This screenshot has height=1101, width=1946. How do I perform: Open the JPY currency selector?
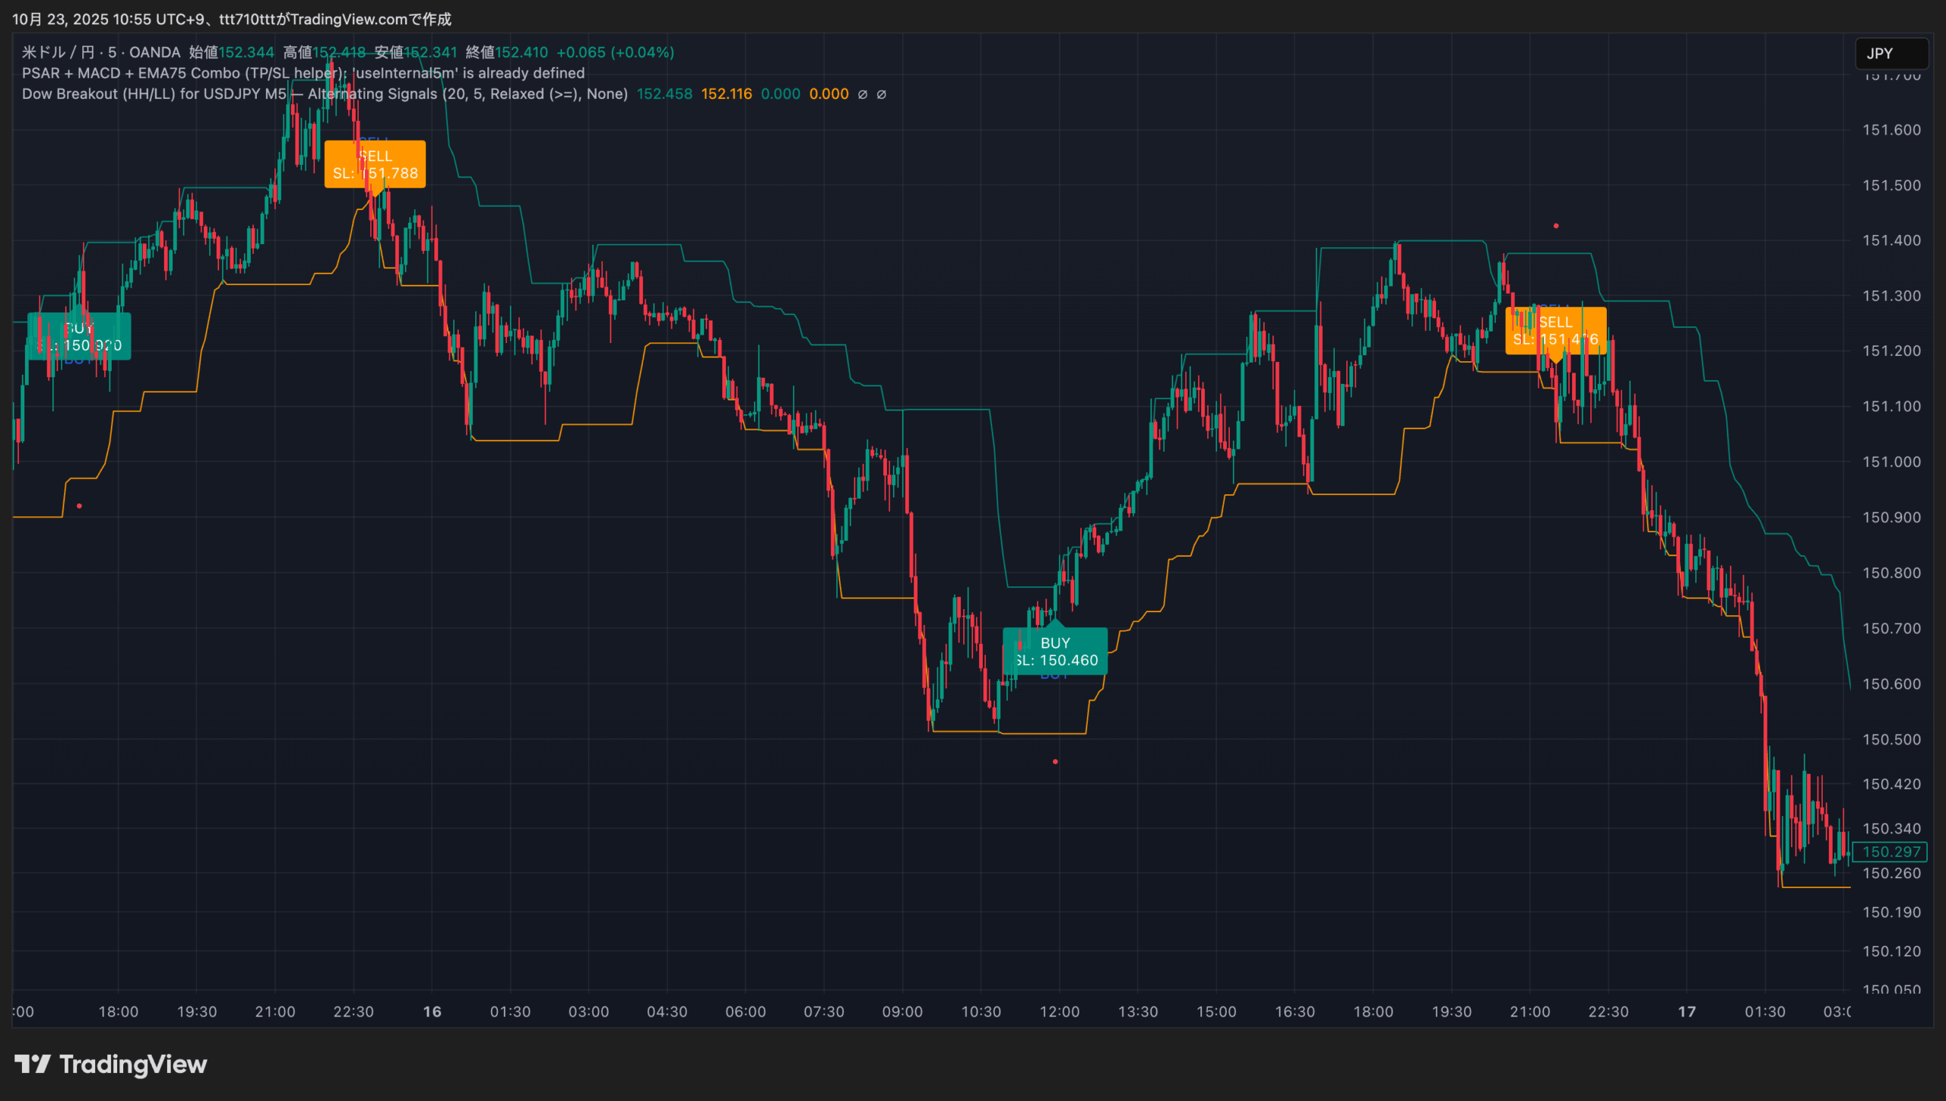pyautogui.click(x=1891, y=53)
